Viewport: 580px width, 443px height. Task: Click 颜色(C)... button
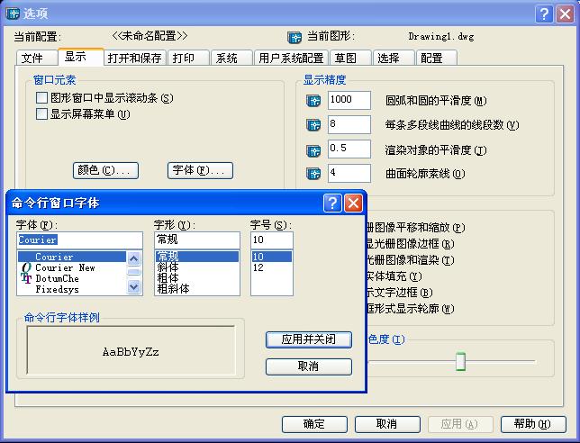[105, 170]
